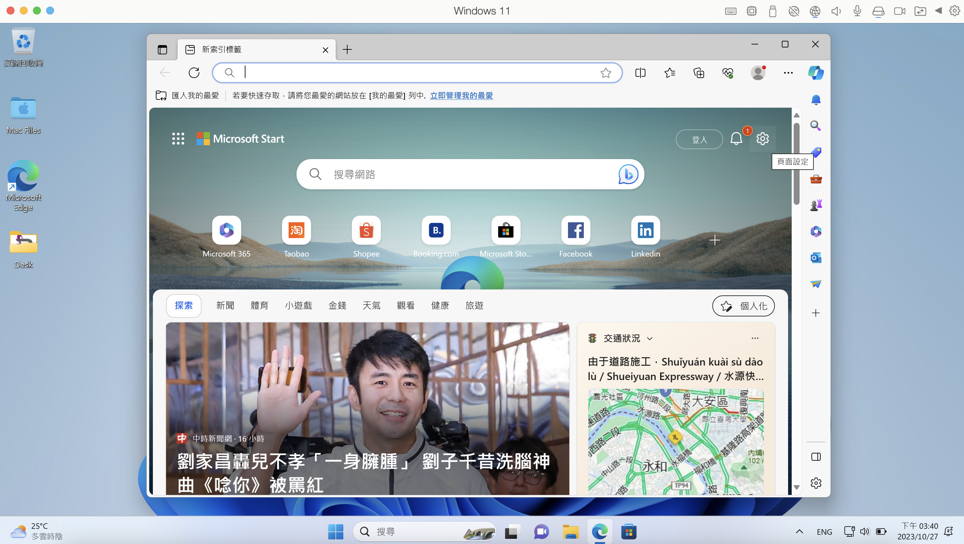Click 匯入我的最愛 import favorites
The height and width of the screenshot is (544, 964).
click(x=187, y=95)
